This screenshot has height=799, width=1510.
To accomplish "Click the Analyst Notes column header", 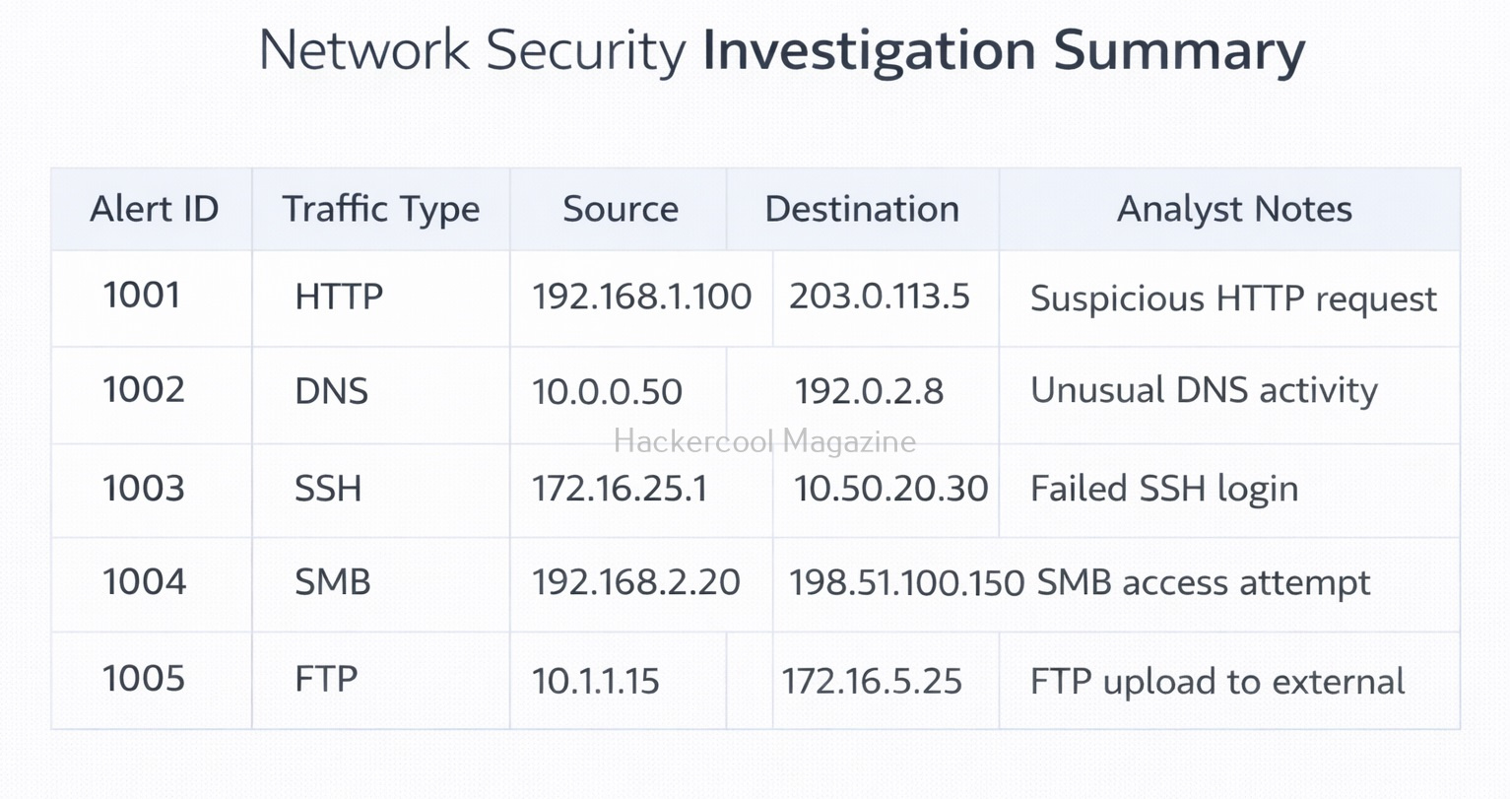I will point(1233,209).
